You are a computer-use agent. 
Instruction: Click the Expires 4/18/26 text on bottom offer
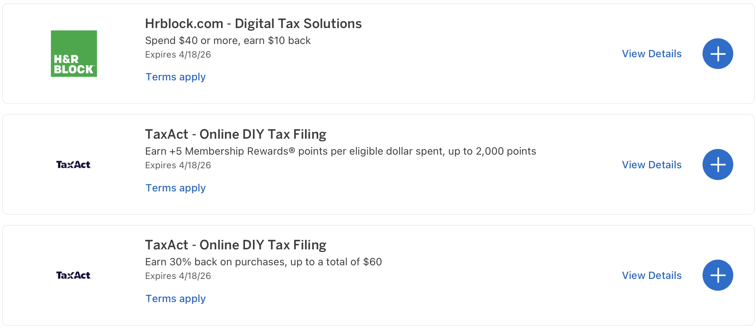pyautogui.click(x=177, y=276)
